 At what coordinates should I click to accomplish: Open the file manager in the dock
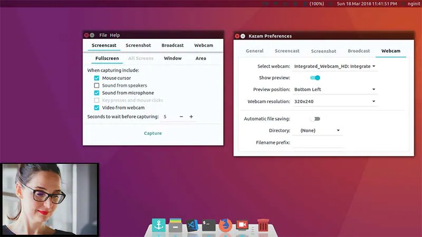tap(176, 225)
